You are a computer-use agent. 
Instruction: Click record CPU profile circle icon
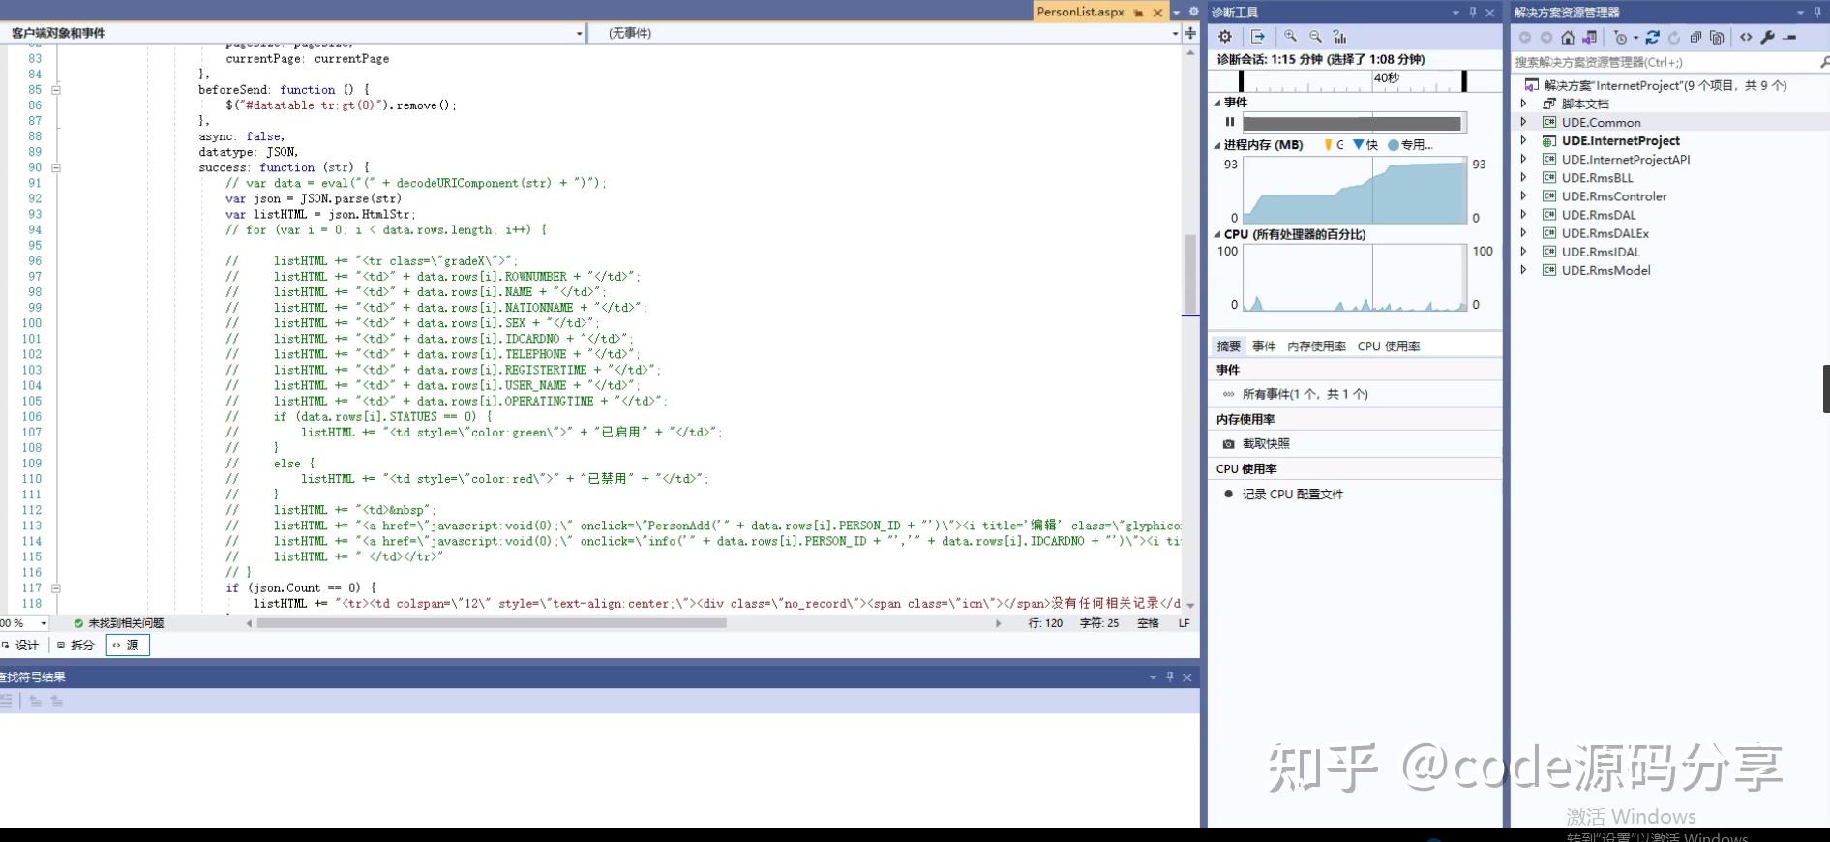click(1229, 494)
